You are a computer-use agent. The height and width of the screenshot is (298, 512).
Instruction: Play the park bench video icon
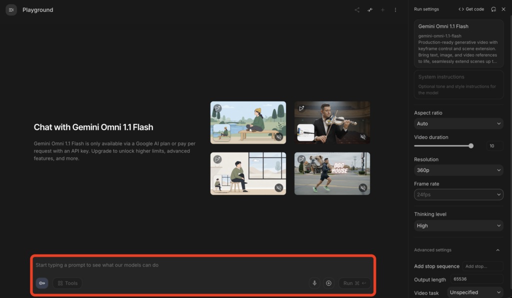[217, 108]
